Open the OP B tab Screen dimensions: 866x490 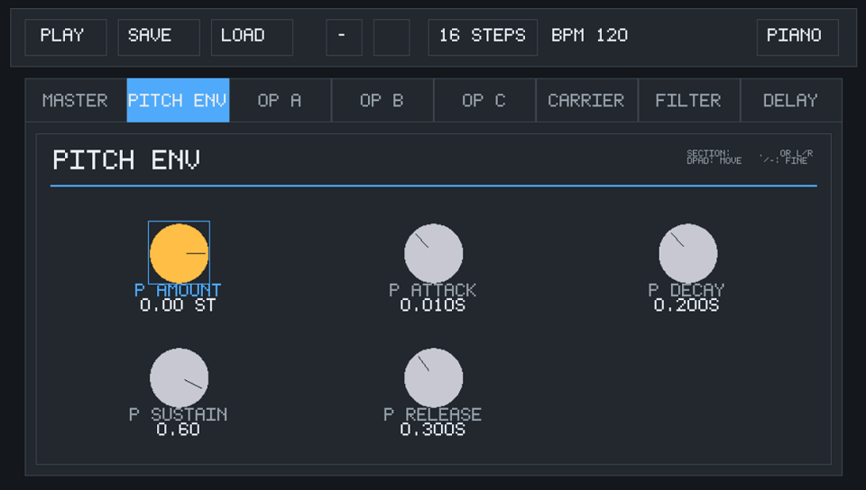[382, 100]
